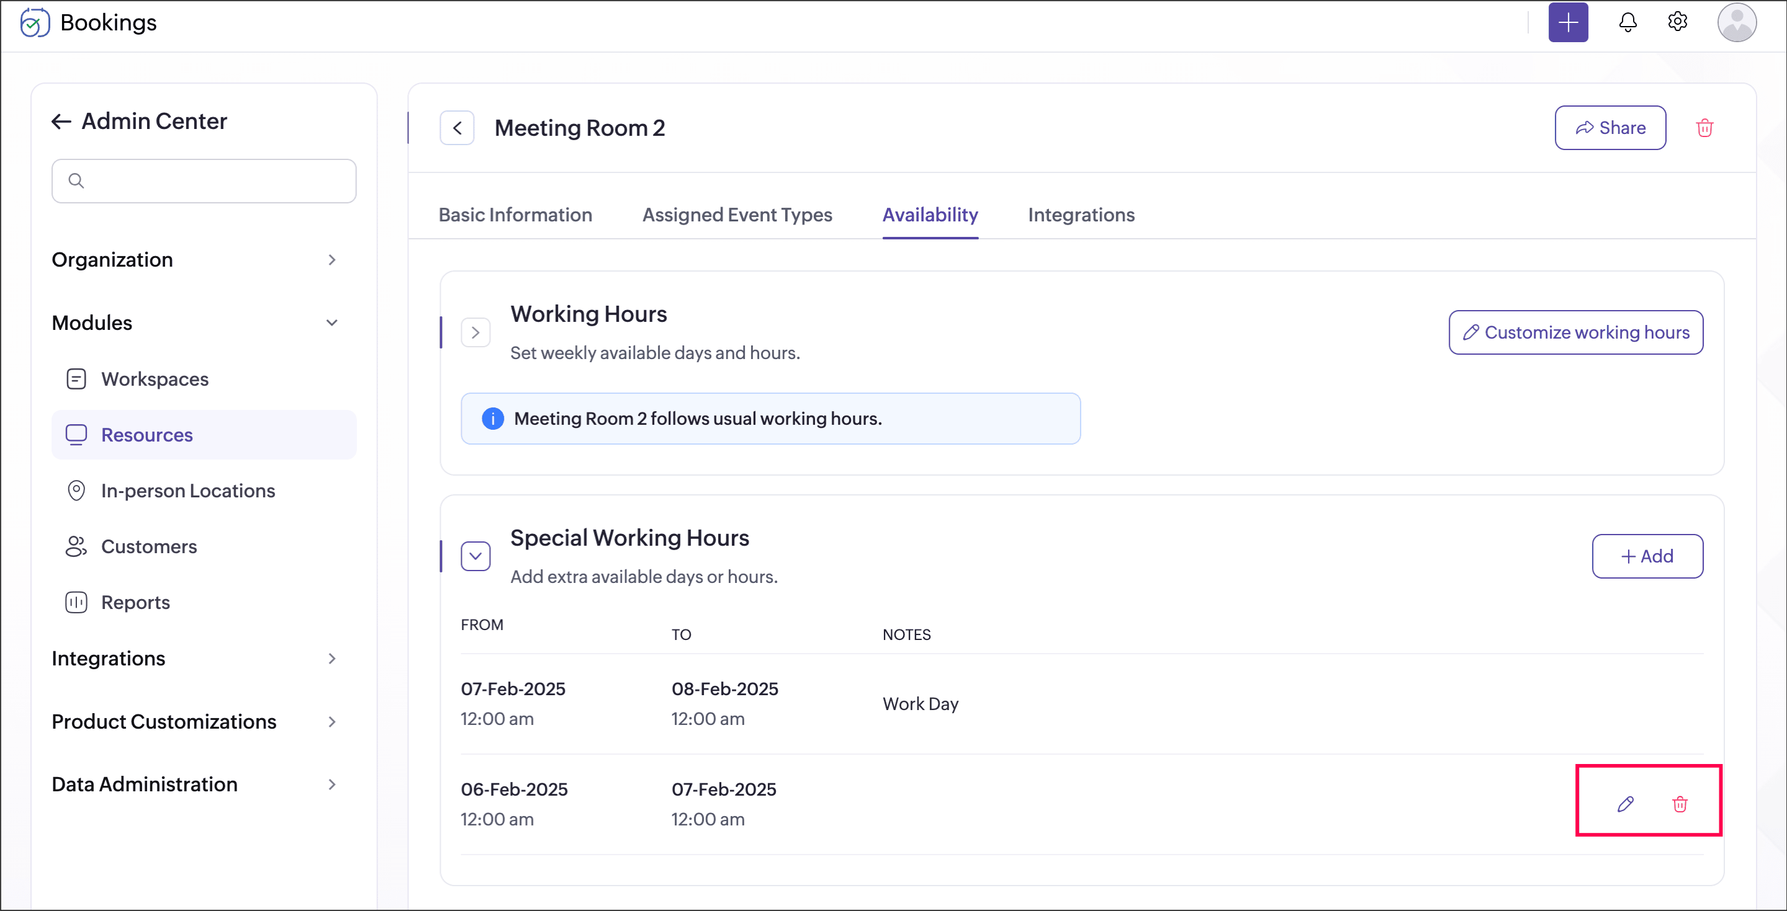The image size is (1787, 911).
Task: Click the Reports chart icon
Action: click(76, 603)
